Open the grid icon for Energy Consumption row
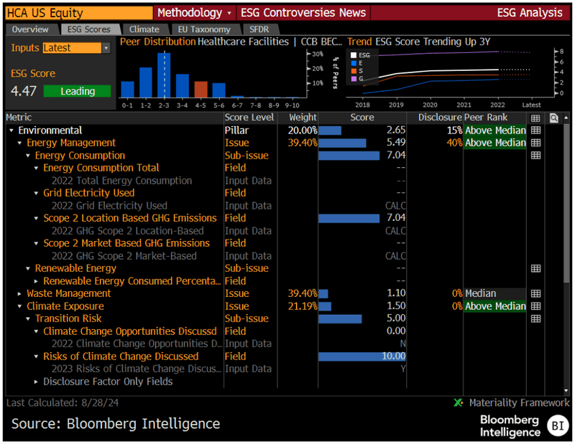The image size is (575, 444). pos(535,155)
